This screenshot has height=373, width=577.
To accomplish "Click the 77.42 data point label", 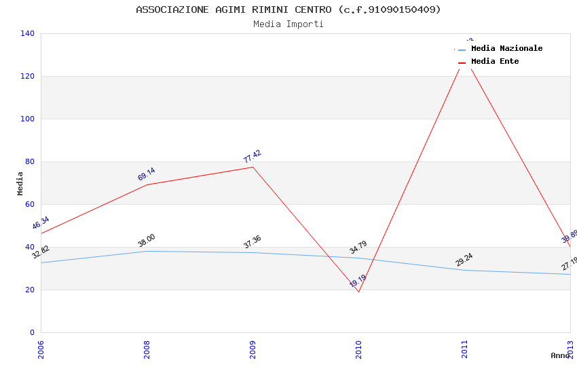I will point(253,157).
